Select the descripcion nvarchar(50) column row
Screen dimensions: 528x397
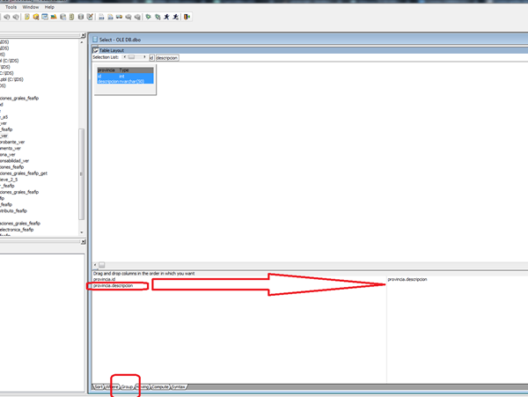[x=125, y=81]
